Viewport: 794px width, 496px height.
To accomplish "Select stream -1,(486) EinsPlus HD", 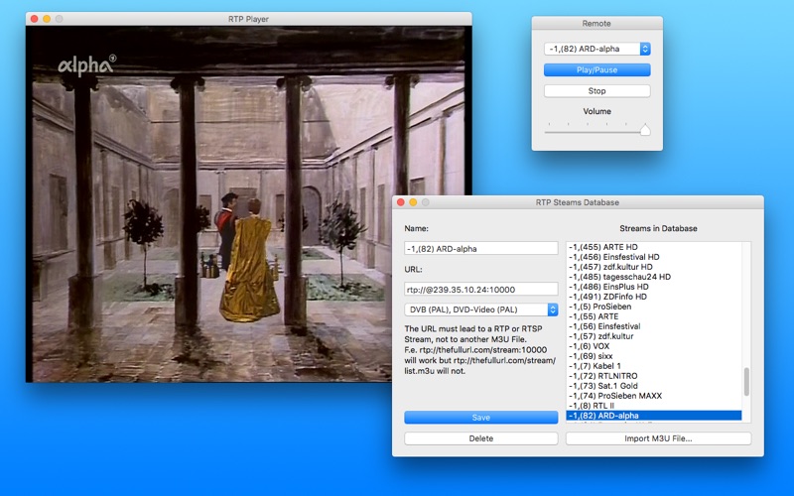I will click(654, 287).
